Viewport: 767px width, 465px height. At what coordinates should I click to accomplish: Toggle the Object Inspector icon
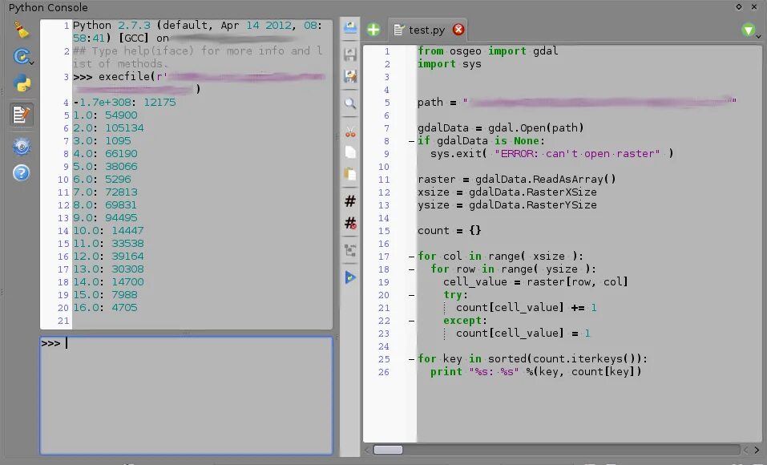point(349,250)
